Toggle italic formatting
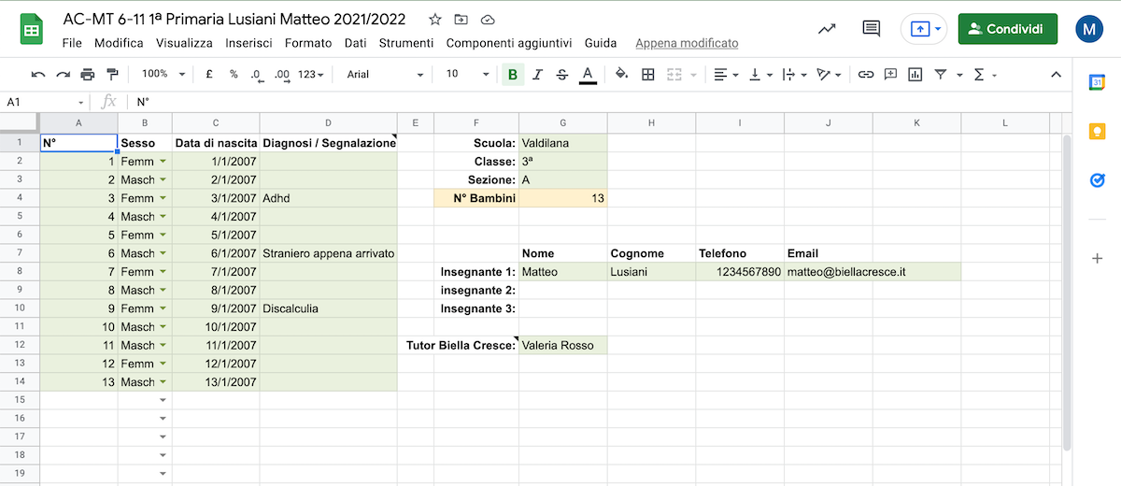This screenshot has width=1121, height=486. click(x=537, y=74)
